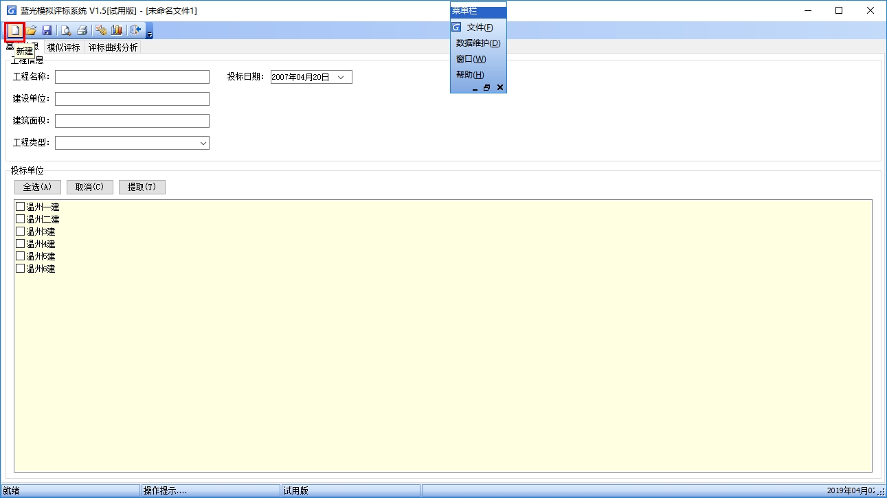Open the 文件(F) menu
This screenshot has height=498, width=887.
coord(480,27)
